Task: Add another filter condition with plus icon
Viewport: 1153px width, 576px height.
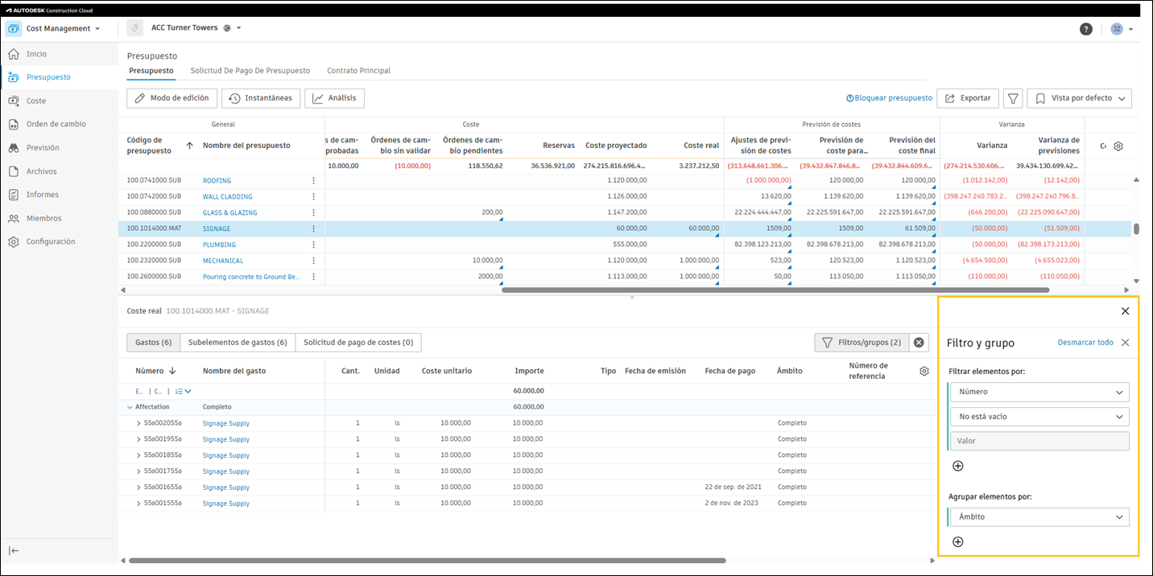Action: (958, 466)
